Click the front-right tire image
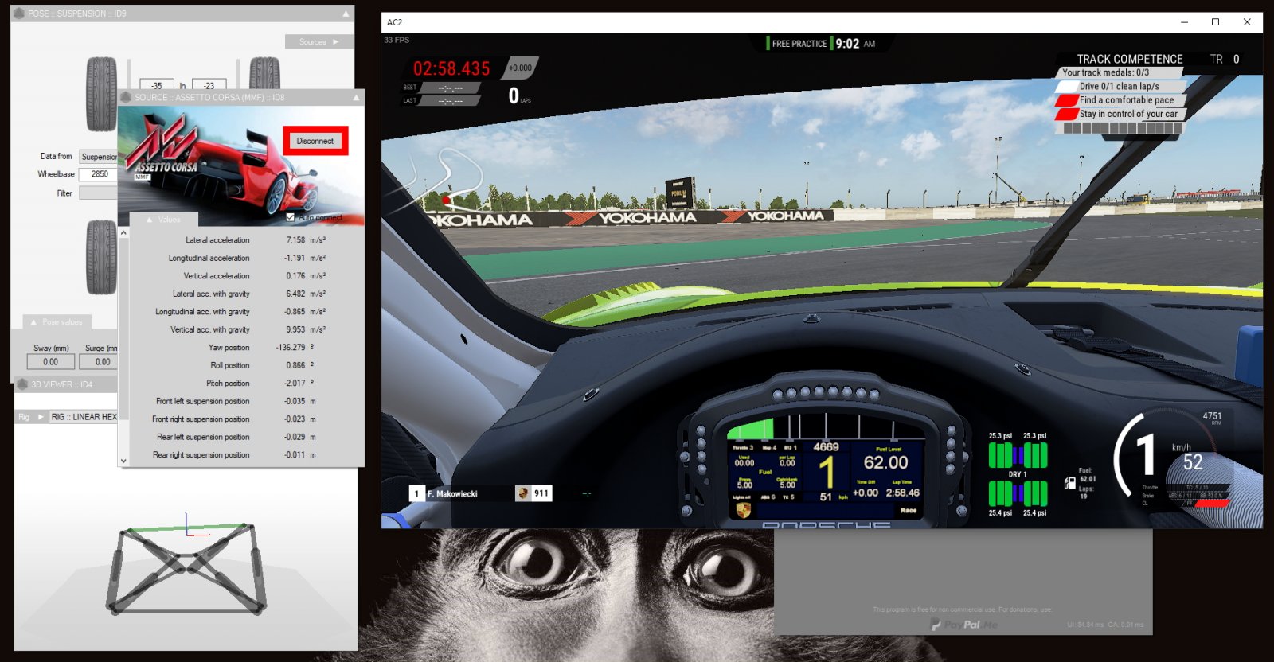Image resolution: width=1274 pixels, height=662 pixels. click(264, 73)
